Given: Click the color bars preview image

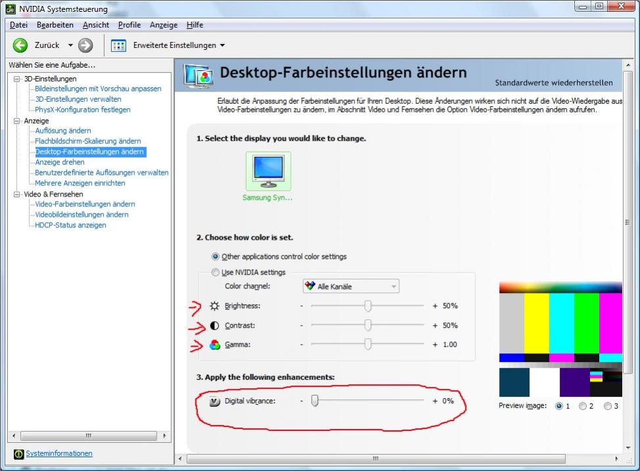Looking at the screenshot, I should 560,339.
